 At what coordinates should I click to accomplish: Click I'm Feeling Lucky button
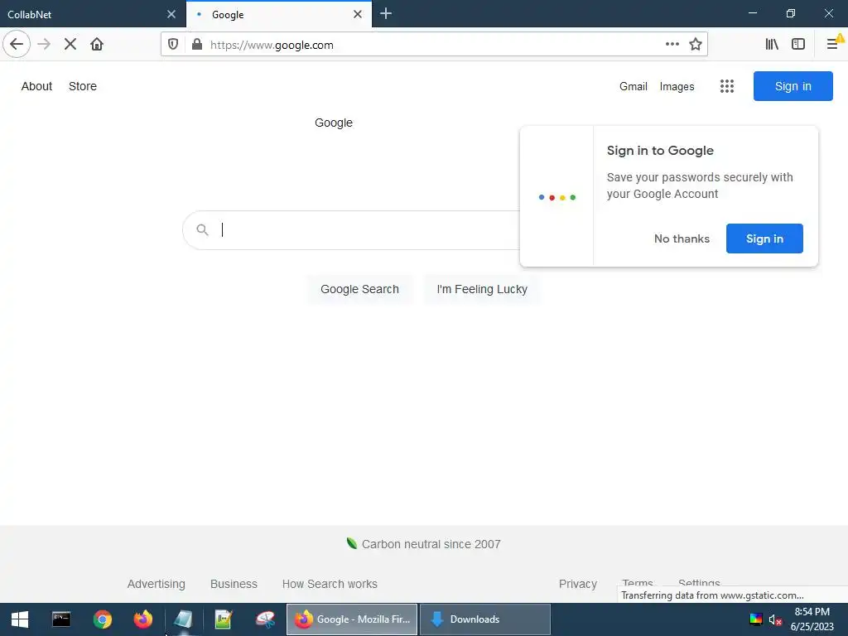tap(482, 289)
